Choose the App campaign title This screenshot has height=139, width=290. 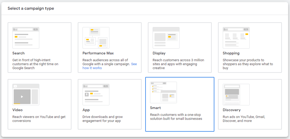coord(86,110)
